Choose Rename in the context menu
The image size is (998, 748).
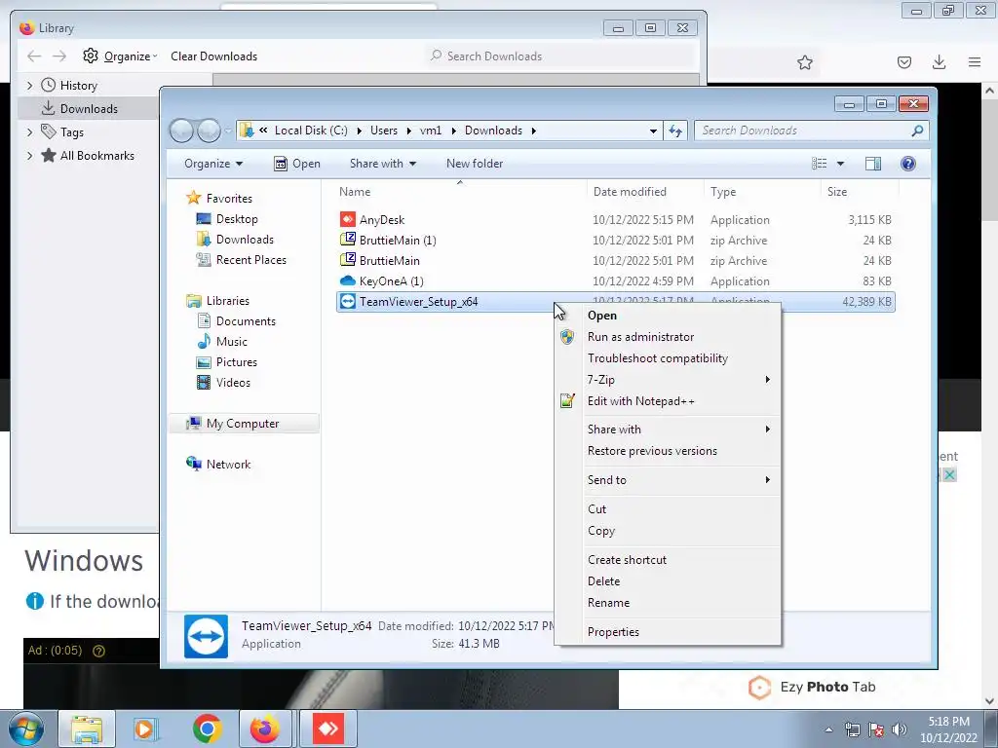tap(667, 603)
